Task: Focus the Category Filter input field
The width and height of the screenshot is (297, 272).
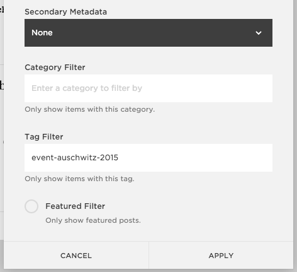Action: pyautogui.click(x=148, y=88)
